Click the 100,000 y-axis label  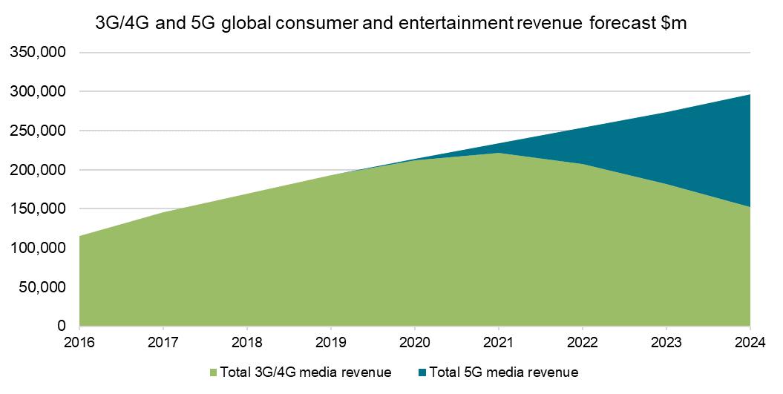click(x=39, y=248)
